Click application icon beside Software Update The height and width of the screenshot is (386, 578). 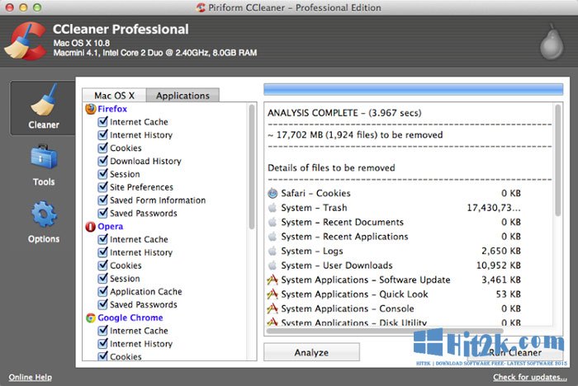(272, 280)
